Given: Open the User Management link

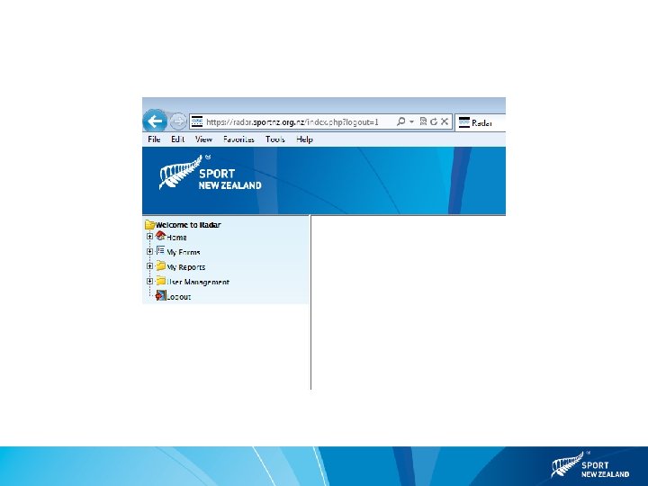Looking at the screenshot, I should pos(198,282).
